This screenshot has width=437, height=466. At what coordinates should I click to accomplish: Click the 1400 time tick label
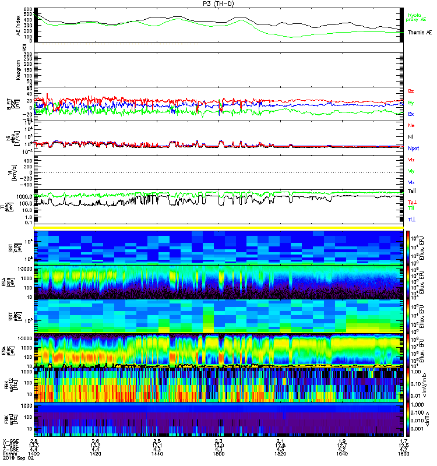[34, 454]
